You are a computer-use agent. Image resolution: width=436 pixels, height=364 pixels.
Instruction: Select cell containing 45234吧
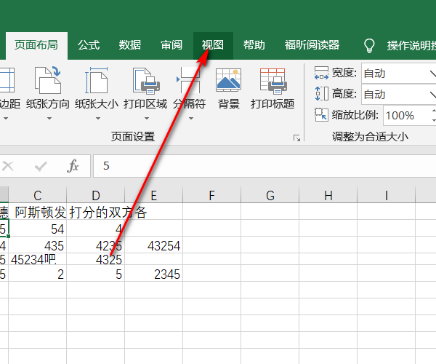tap(38, 259)
